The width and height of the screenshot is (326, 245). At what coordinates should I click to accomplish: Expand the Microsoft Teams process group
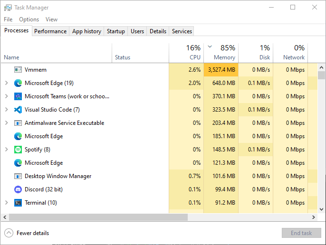click(x=7, y=96)
